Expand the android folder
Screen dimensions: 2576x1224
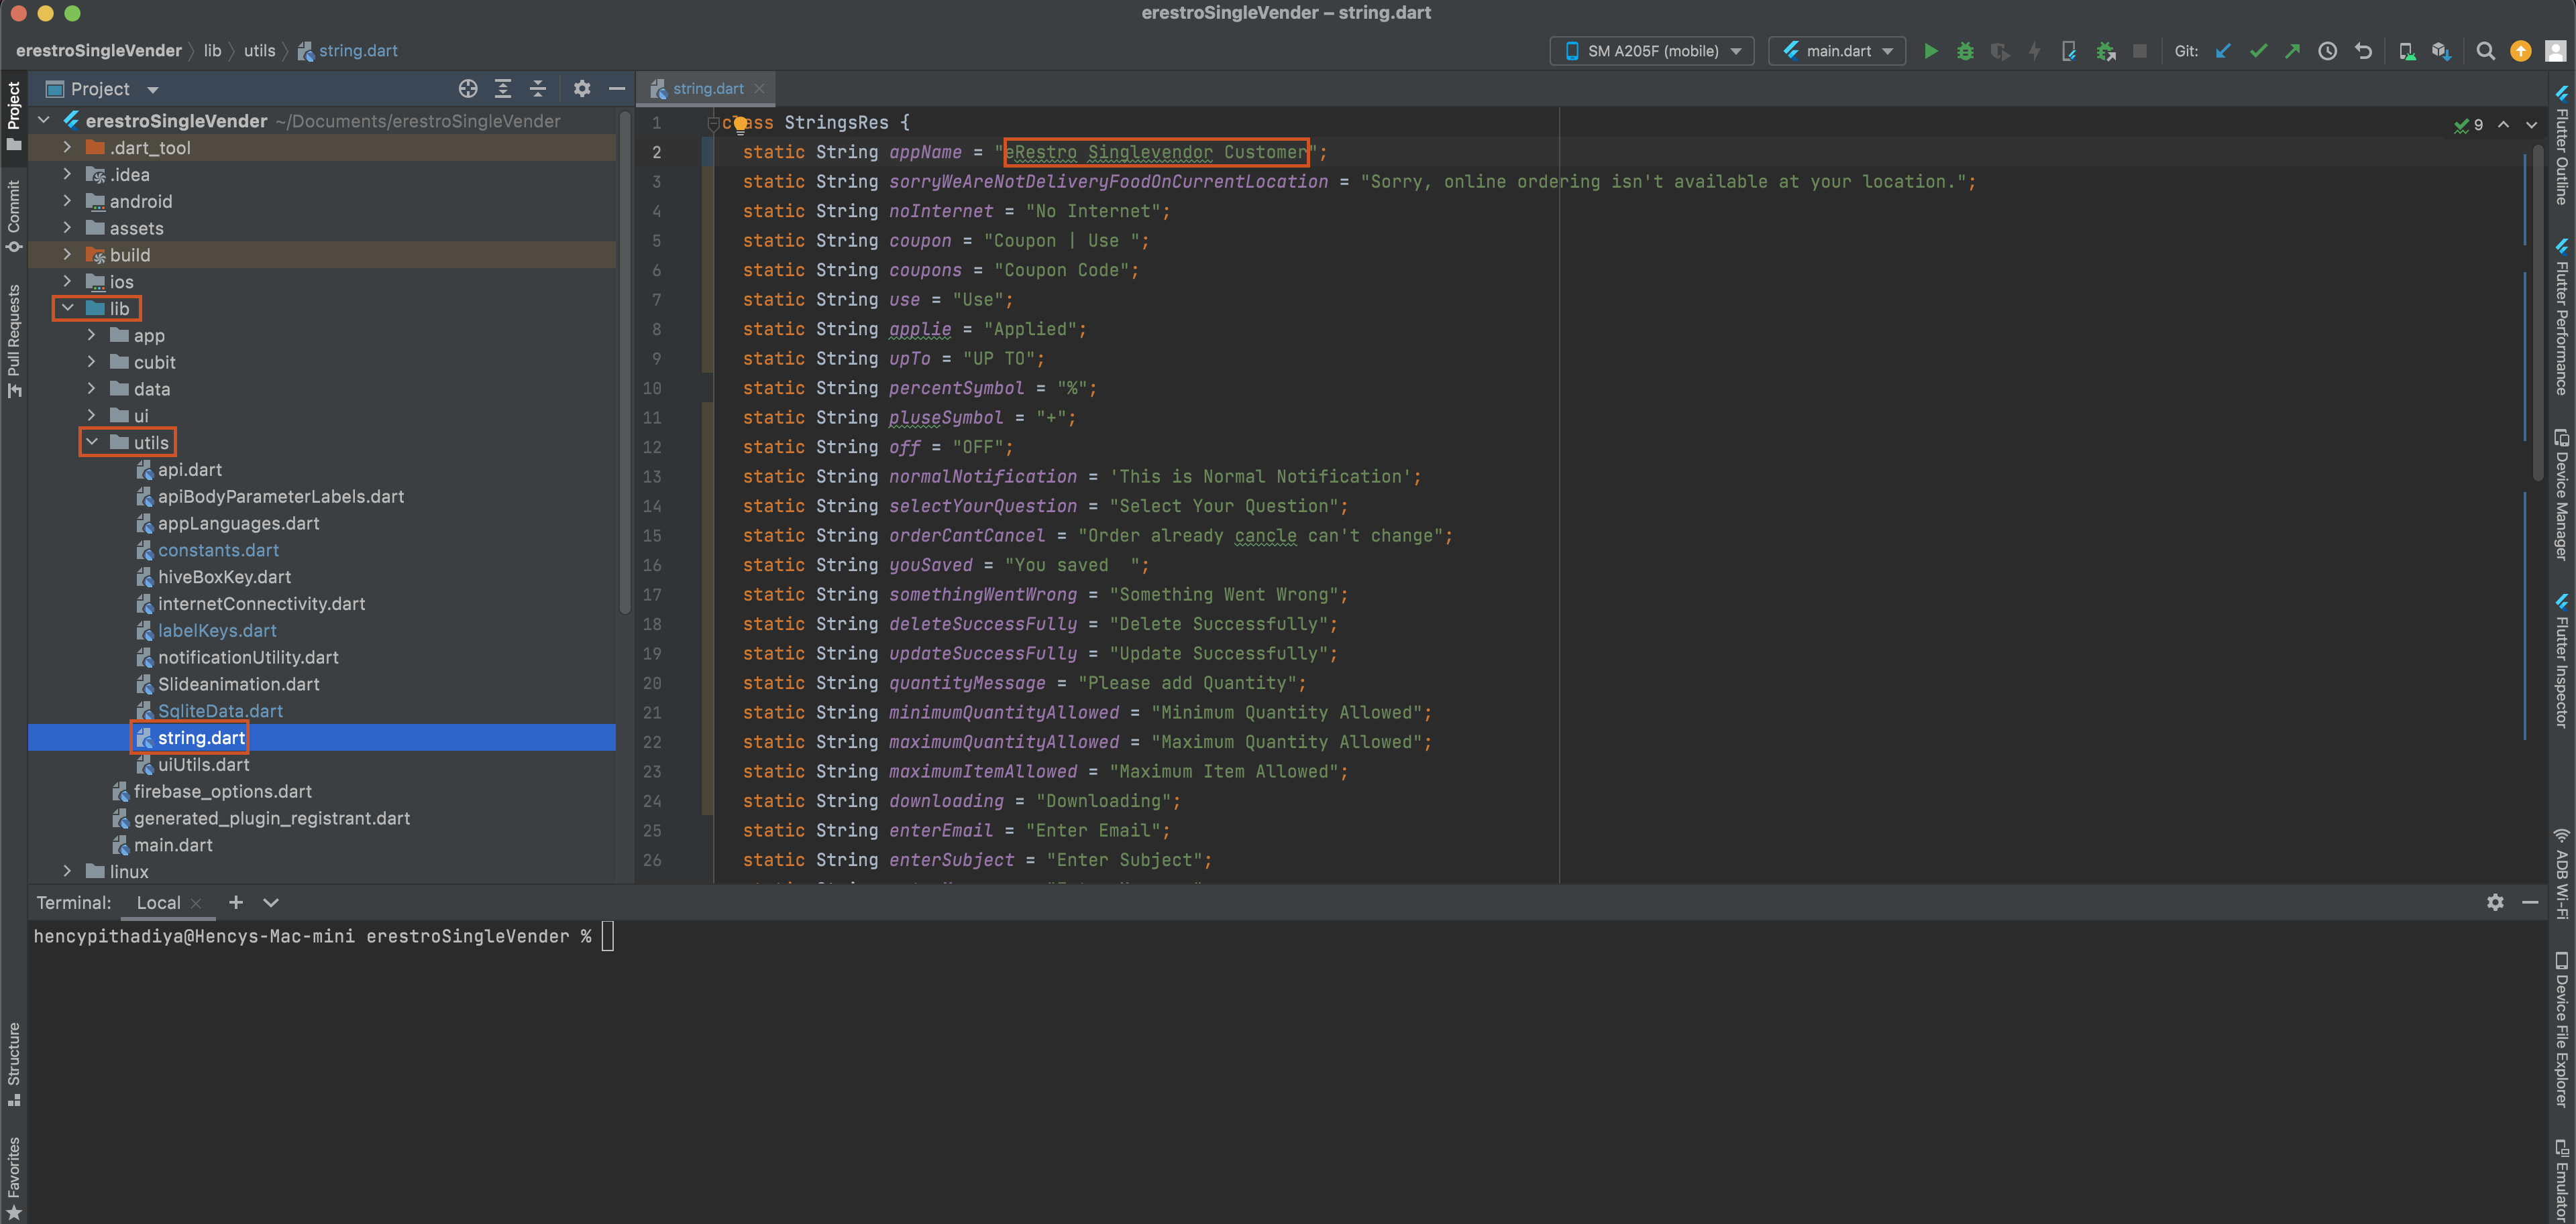pyautogui.click(x=68, y=201)
